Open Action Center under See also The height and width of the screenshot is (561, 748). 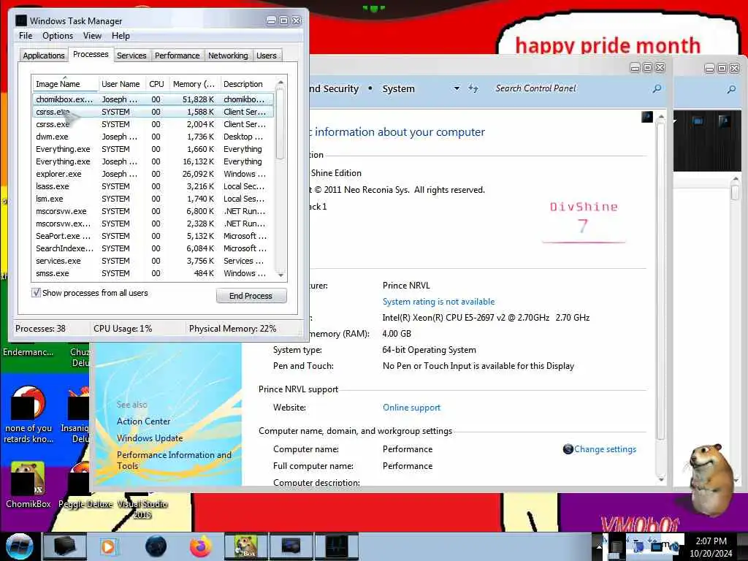pos(144,421)
